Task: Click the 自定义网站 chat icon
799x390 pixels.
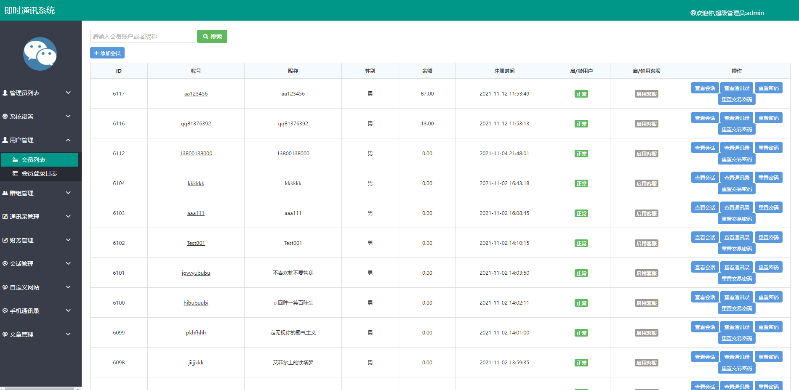Action: tap(5, 287)
